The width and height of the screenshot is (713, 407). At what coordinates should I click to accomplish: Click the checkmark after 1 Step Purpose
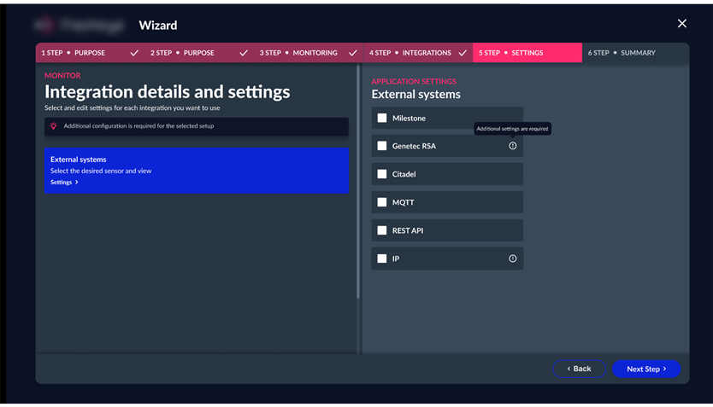tap(134, 53)
